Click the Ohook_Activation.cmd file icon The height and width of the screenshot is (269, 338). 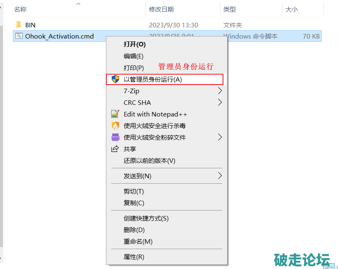click(19, 36)
